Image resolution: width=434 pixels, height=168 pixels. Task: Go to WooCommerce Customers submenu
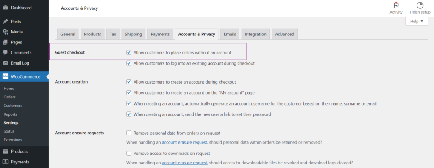[x=13, y=106]
